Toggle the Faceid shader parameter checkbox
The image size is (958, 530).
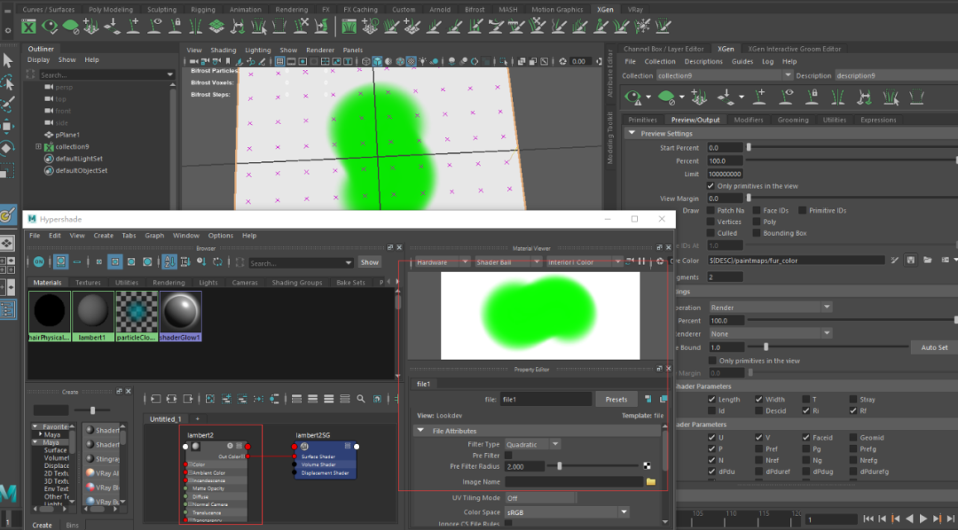805,437
